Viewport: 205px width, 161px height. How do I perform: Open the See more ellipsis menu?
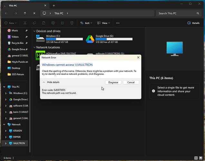(118, 23)
